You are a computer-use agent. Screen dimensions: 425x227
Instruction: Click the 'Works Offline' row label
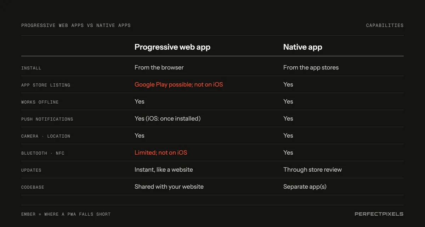coord(40,102)
